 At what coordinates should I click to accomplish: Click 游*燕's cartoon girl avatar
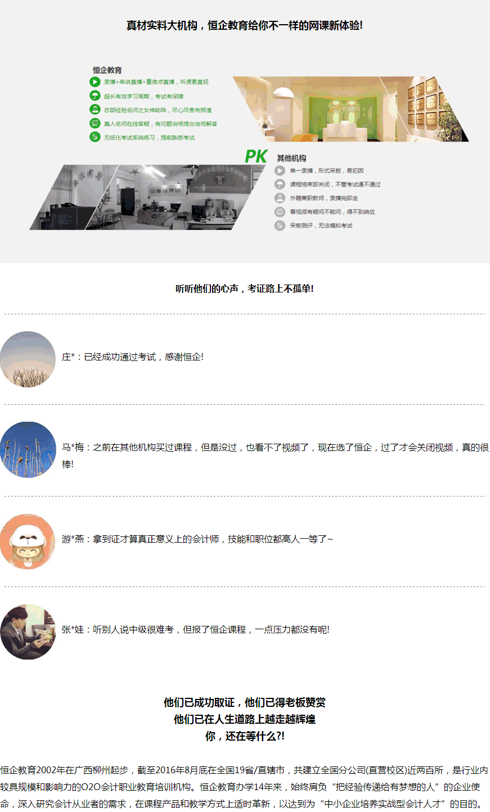pyautogui.click(x=28, y=541)
